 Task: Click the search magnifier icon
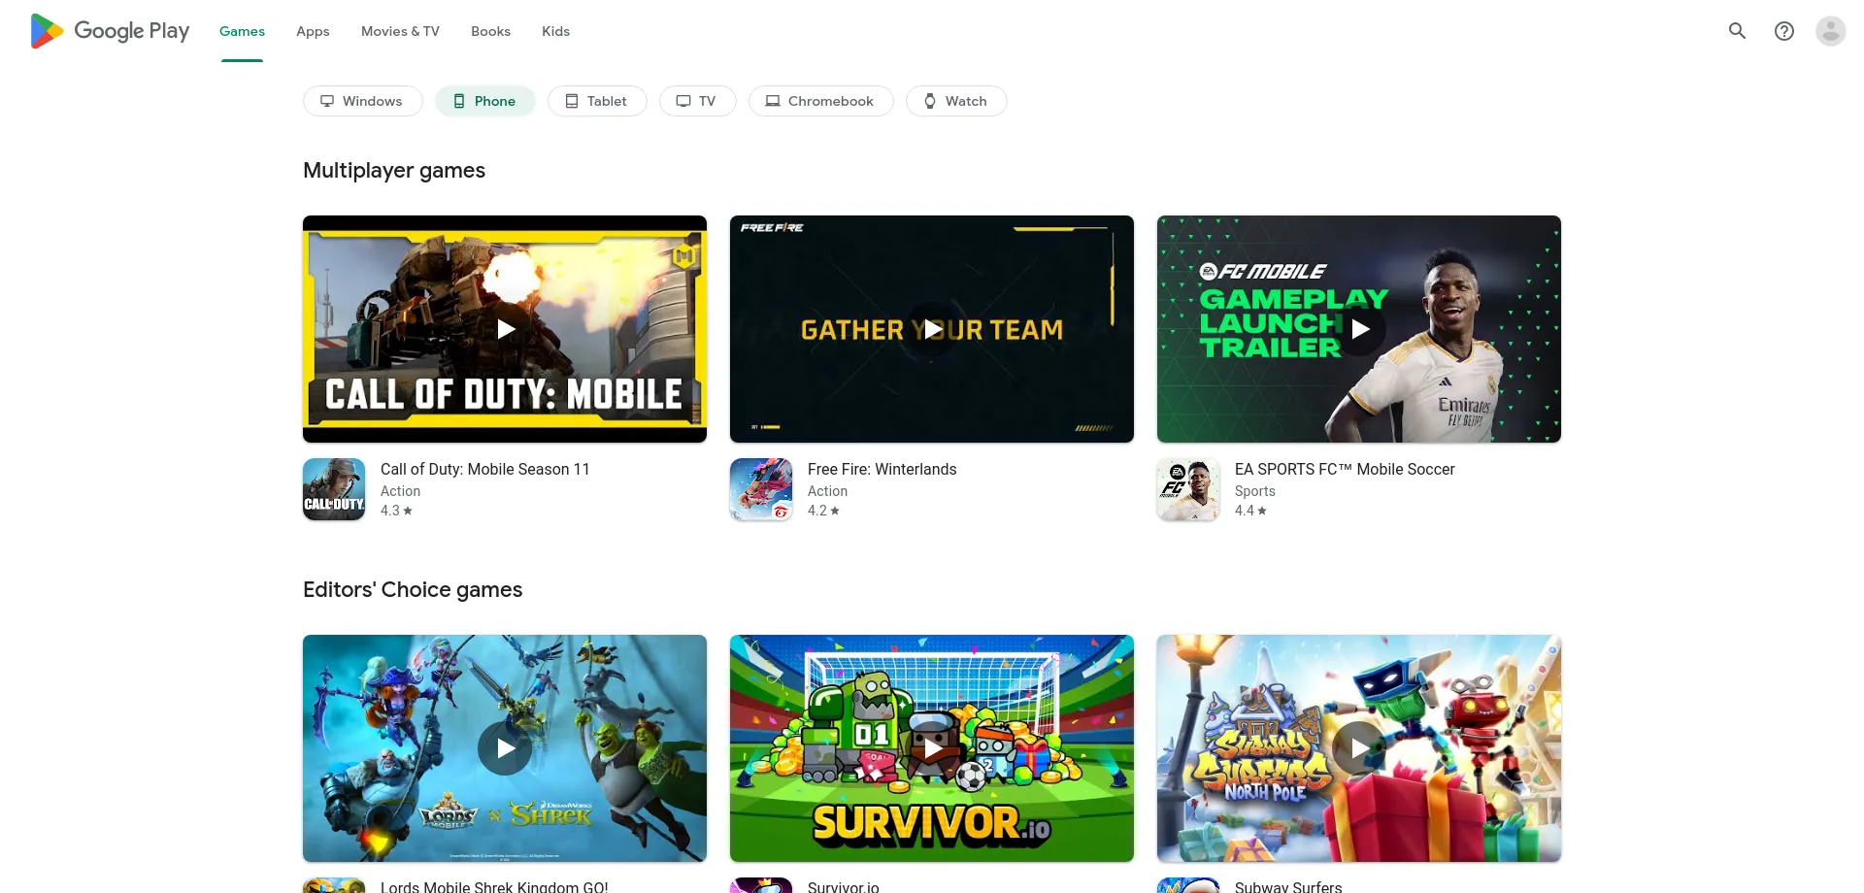1737,31
